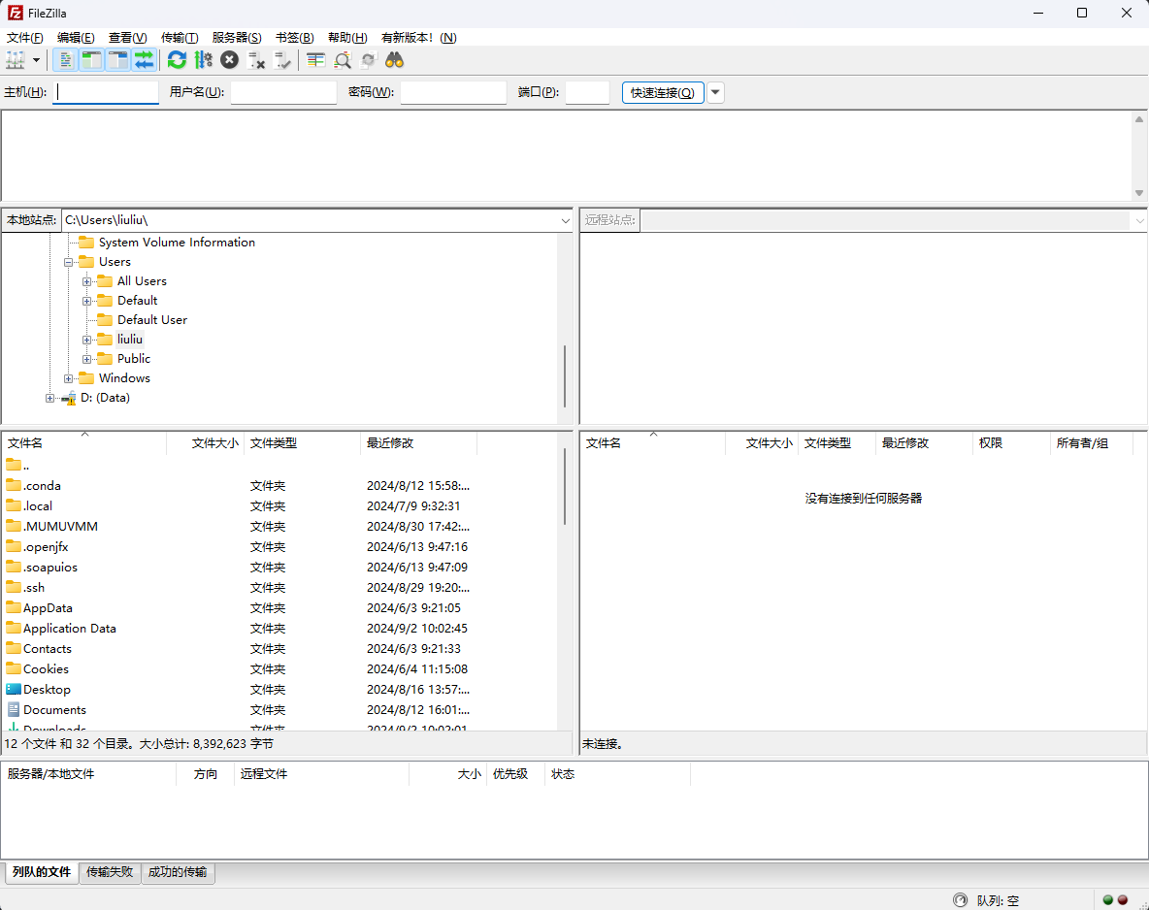Click the binoculars search files icon
Viewport: 1149px width, 910px height.
(394, 60)
